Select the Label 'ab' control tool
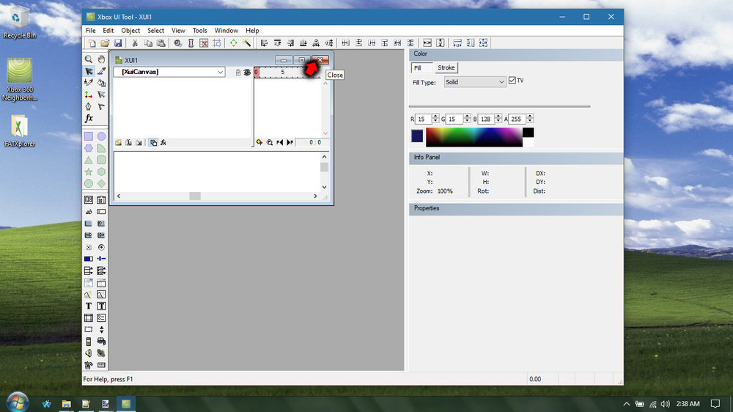 pos(89,212)
